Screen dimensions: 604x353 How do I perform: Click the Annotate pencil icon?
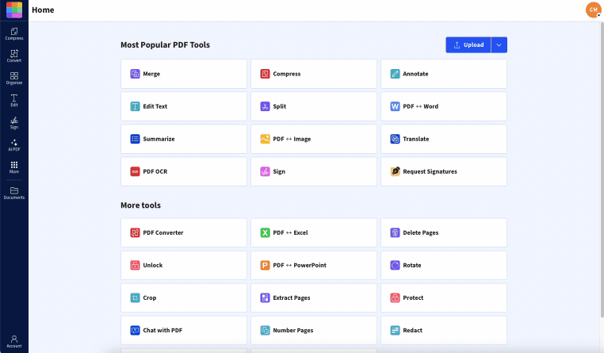(395, 74)
